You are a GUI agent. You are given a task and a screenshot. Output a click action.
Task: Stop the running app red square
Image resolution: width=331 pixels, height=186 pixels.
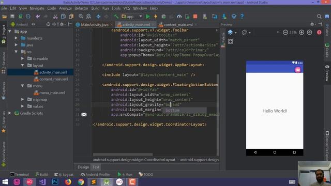[195, 17]
